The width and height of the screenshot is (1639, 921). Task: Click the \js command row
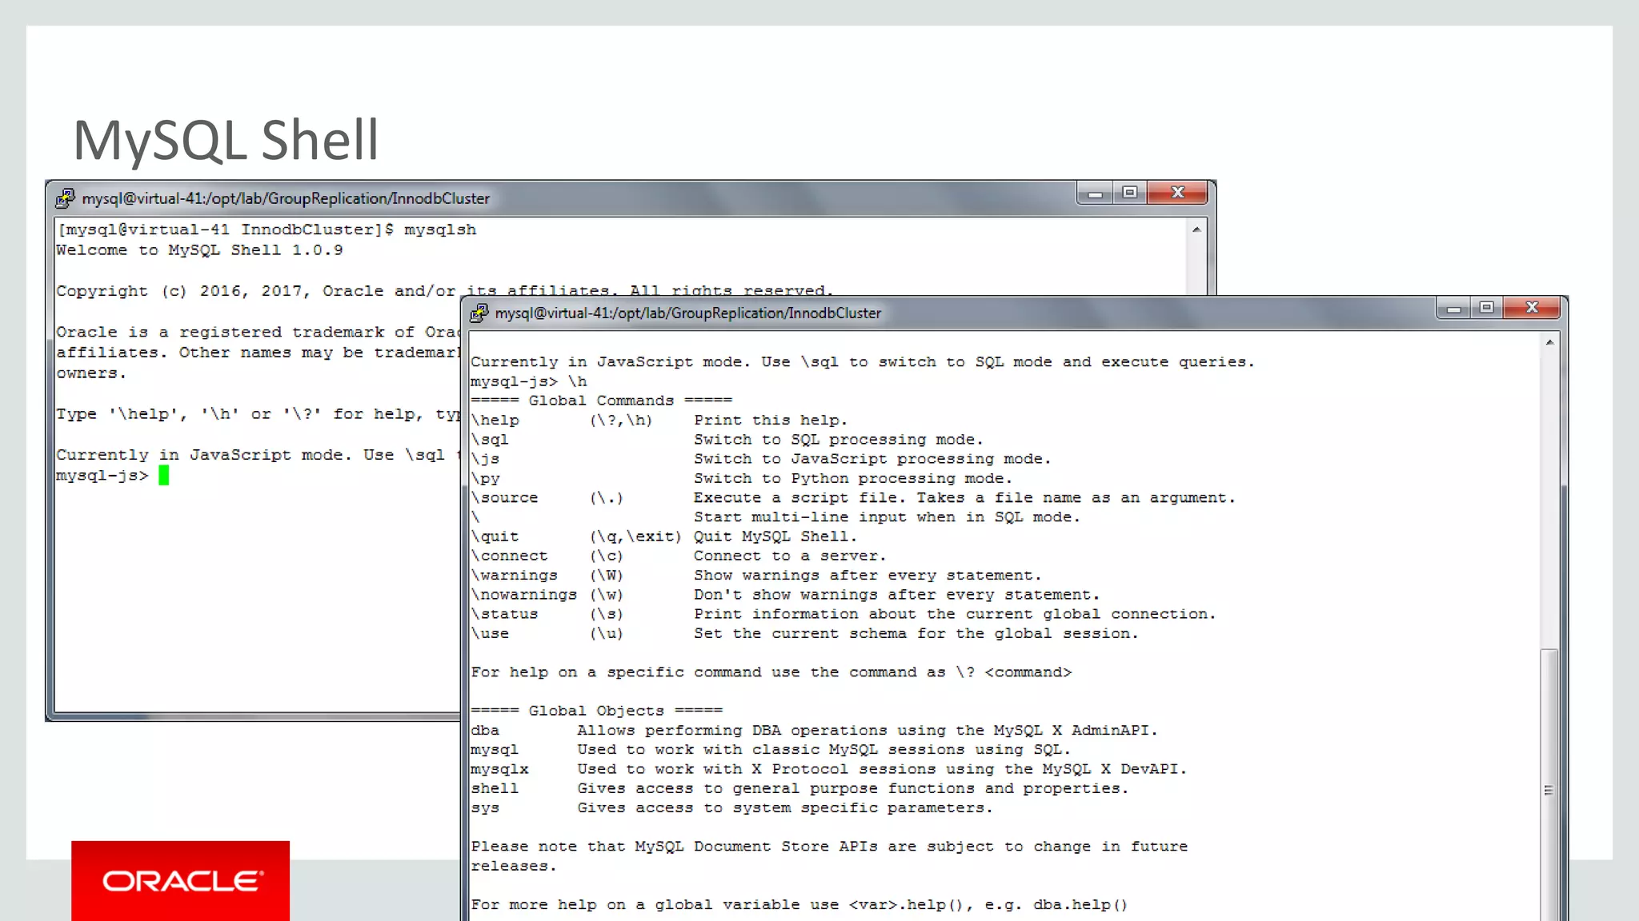[x=760, y=459]
